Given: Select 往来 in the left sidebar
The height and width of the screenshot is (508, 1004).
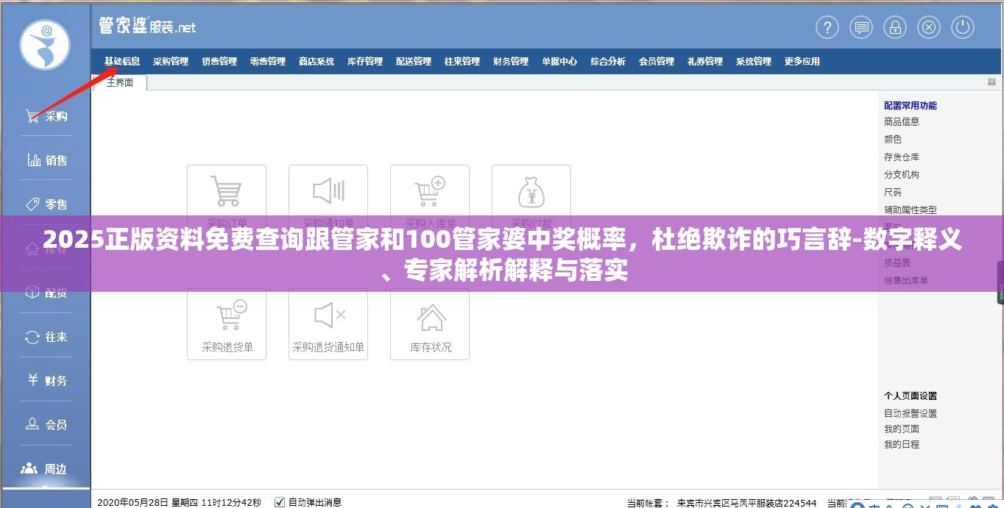Looking at the screenshot, I should click(46, 337).
